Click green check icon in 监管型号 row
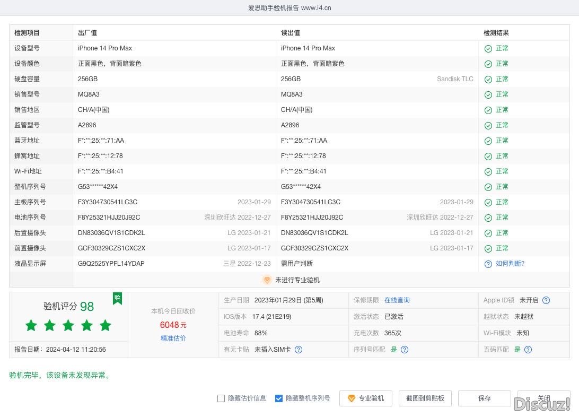The width and height of the screenshot is (579, 417). (488, 126)
